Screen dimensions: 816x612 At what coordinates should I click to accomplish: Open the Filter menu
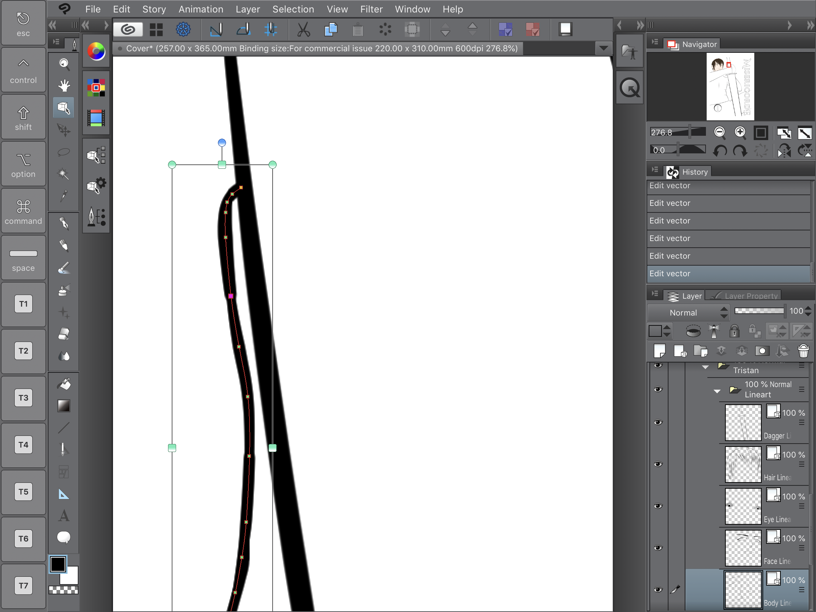[371, 9]
